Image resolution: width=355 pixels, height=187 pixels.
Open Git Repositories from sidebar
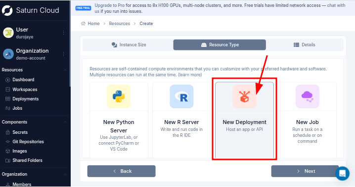point(28,142)
